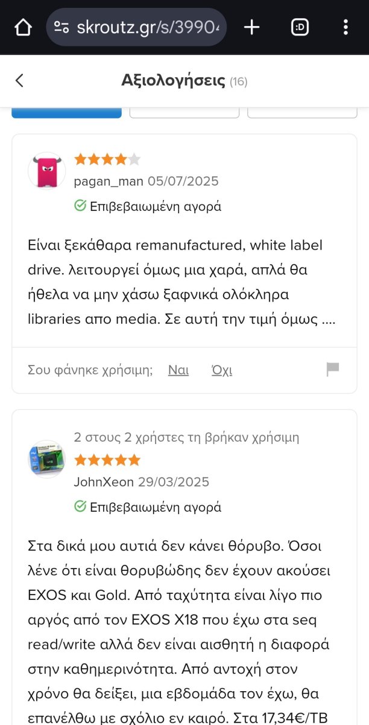Tap Όχι to mark the review unhelpful
This screenshot has height=725, width=369.
(221, 370)
